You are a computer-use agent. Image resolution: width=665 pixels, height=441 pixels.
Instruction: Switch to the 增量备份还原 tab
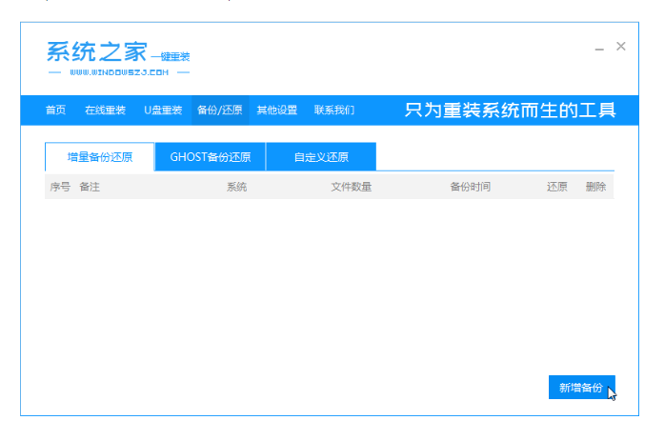(100, 157)
